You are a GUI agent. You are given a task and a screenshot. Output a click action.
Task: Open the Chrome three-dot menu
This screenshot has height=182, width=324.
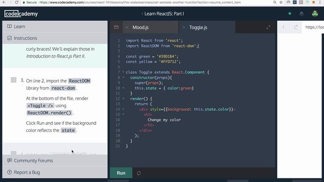pos(320,2)
